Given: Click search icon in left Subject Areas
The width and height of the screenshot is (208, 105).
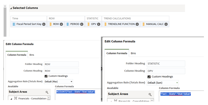Looking at the screenshot, I should [x=47, y=92].
